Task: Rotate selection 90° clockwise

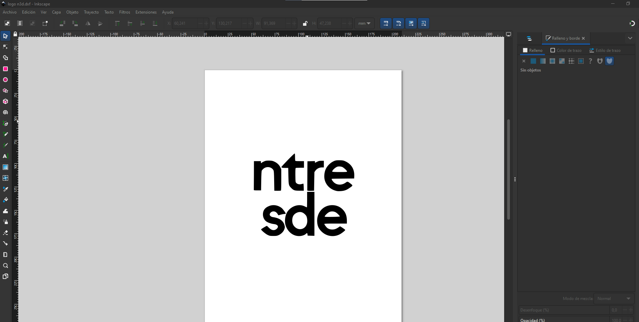Action: 75,23
